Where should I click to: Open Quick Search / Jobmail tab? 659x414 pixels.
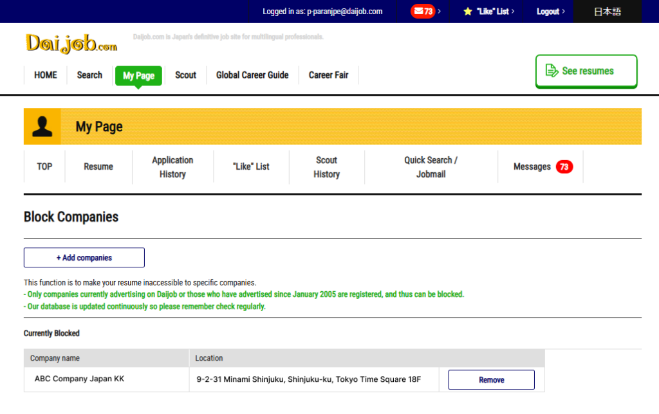[x=431, y=167]
